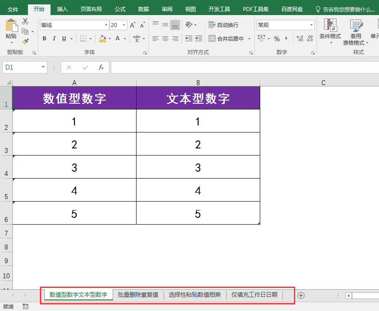Image resolution: width=379 pixels, height=311 pixels.
Task: Click the insert function fx button
Action: click(101, 67)
